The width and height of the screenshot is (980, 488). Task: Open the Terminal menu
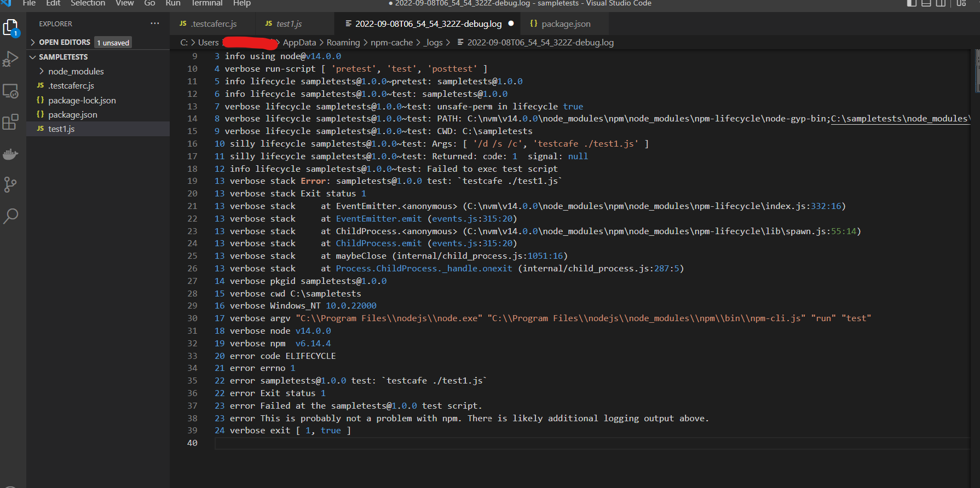coord(207,3)
